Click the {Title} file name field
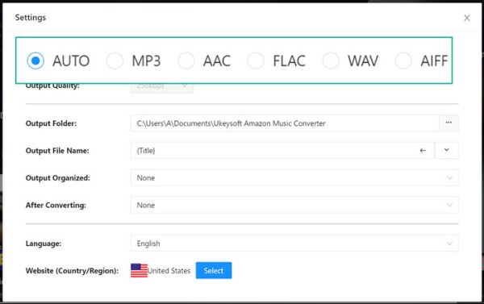The width and height of the screenshot is (484, 304). pyautogui.click(x=273, y=150)
